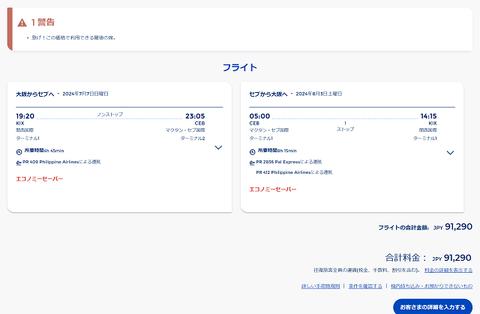Expand Osaka to Cebu flight details chevron

tap(218, 148)
